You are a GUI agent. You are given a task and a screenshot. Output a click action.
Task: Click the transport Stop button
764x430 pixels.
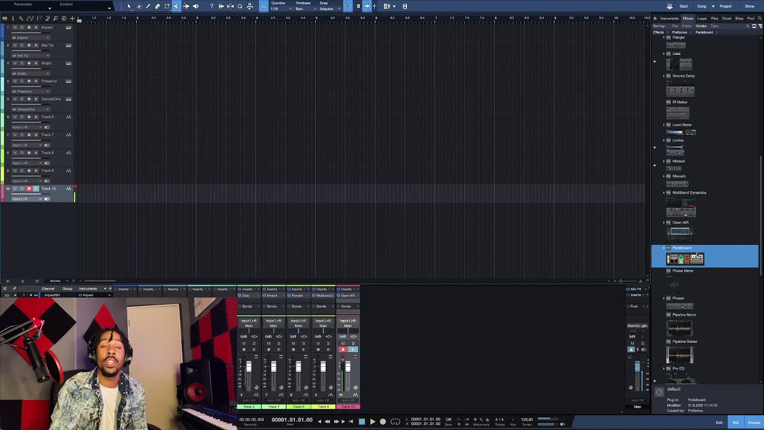pyautogui.click(x=362, y=422)
